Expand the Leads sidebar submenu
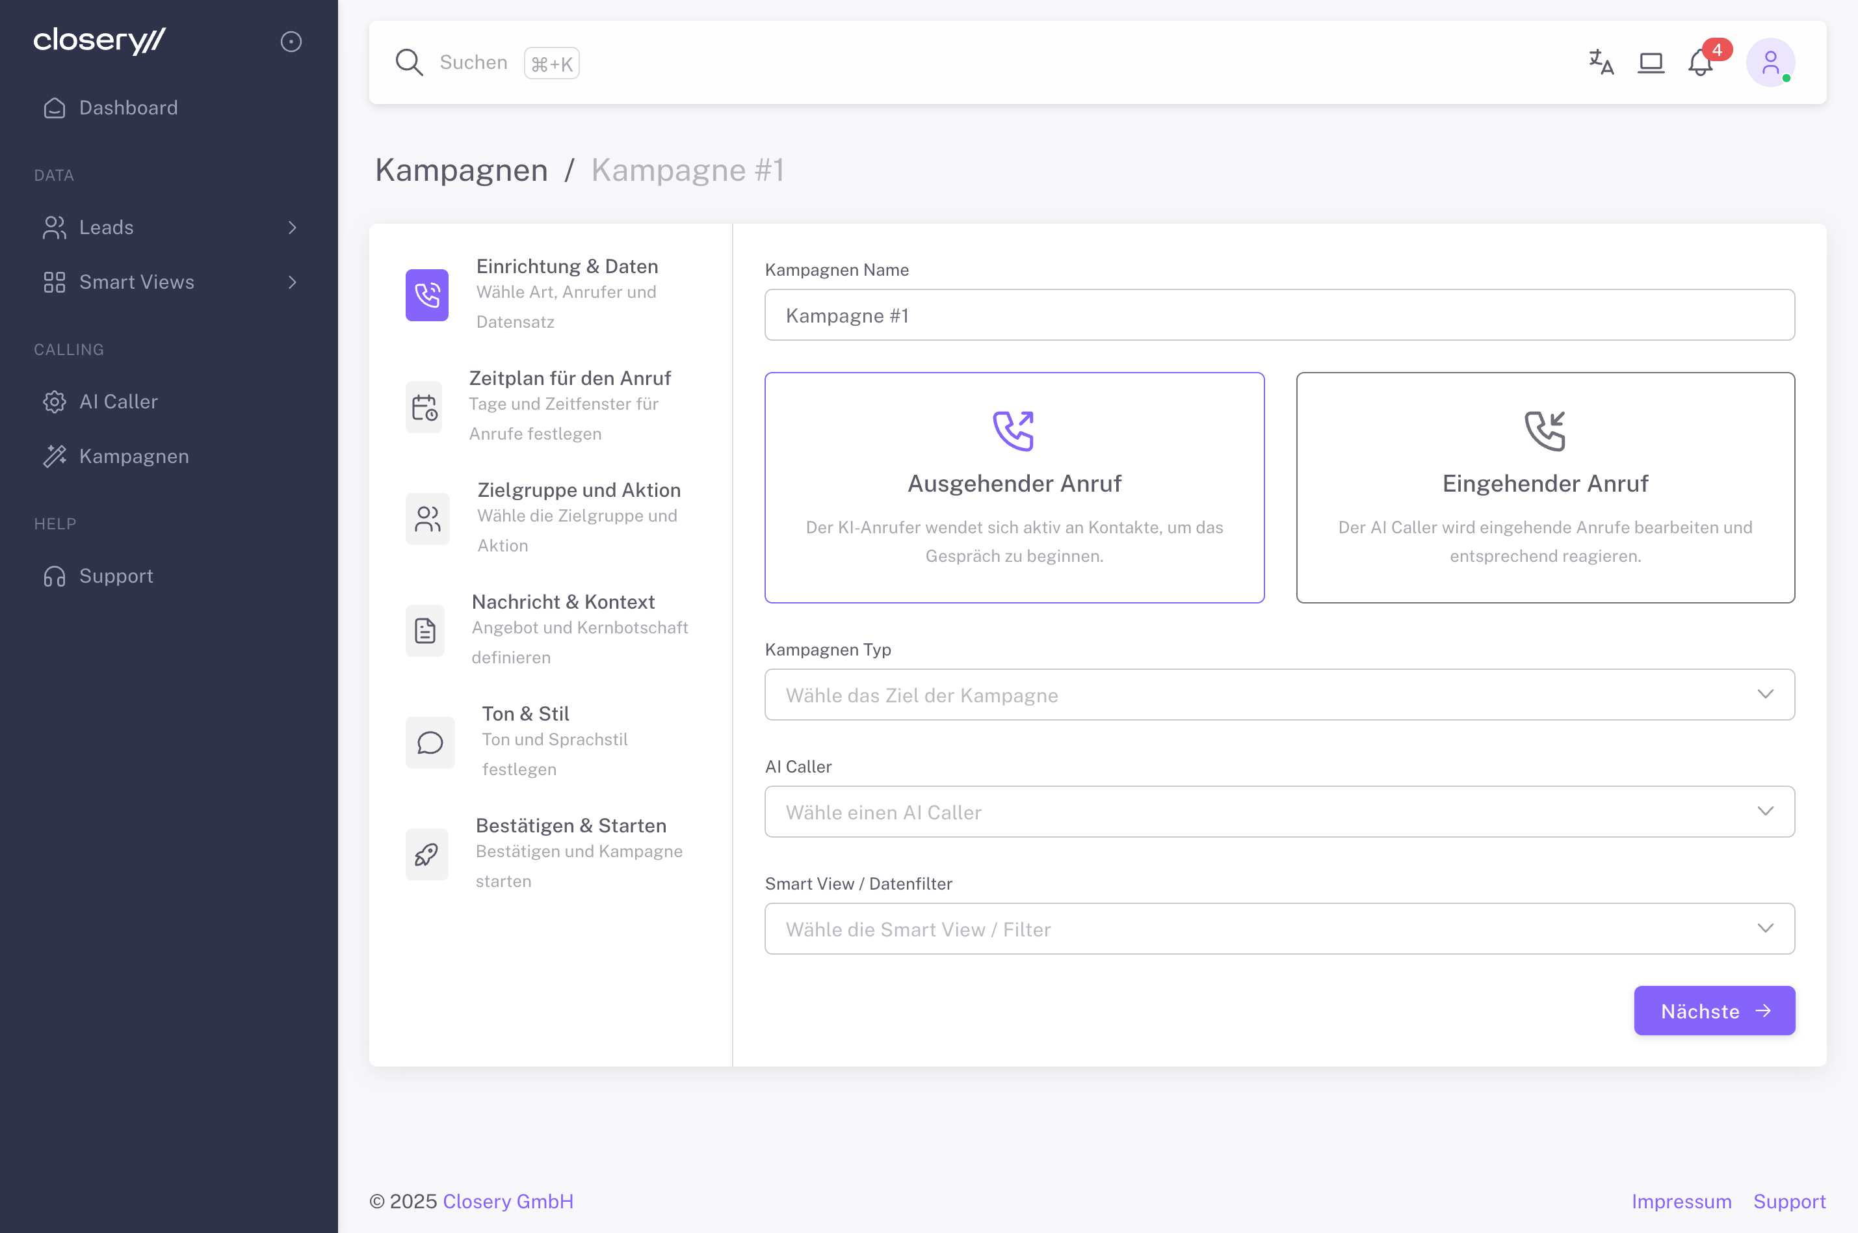 (x=168, y=227)
